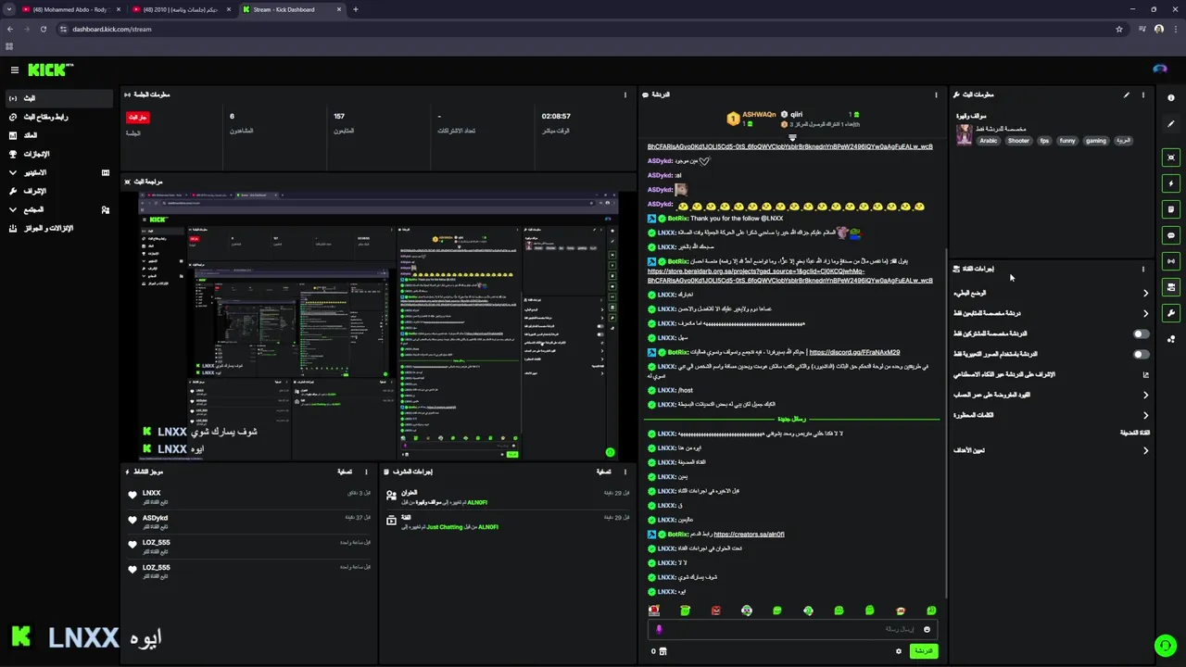Screen dimensions: 1186x667
Task: Click three-dots cluster icon in right toolbar
Action: 1171,339
